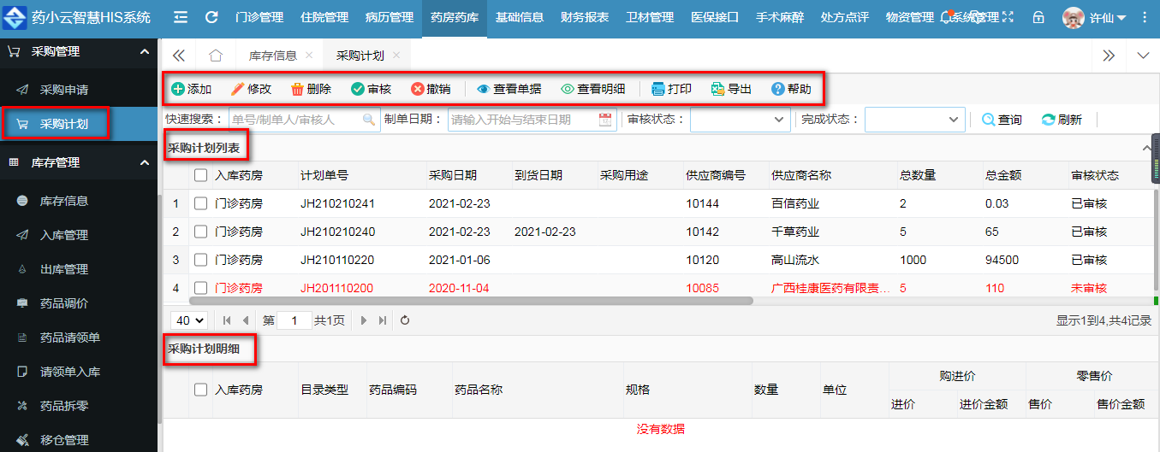Viewport: 1160px width, 452px height.
Task: Go to previous page pagination arrow
Action: click(x=246, y=320)
